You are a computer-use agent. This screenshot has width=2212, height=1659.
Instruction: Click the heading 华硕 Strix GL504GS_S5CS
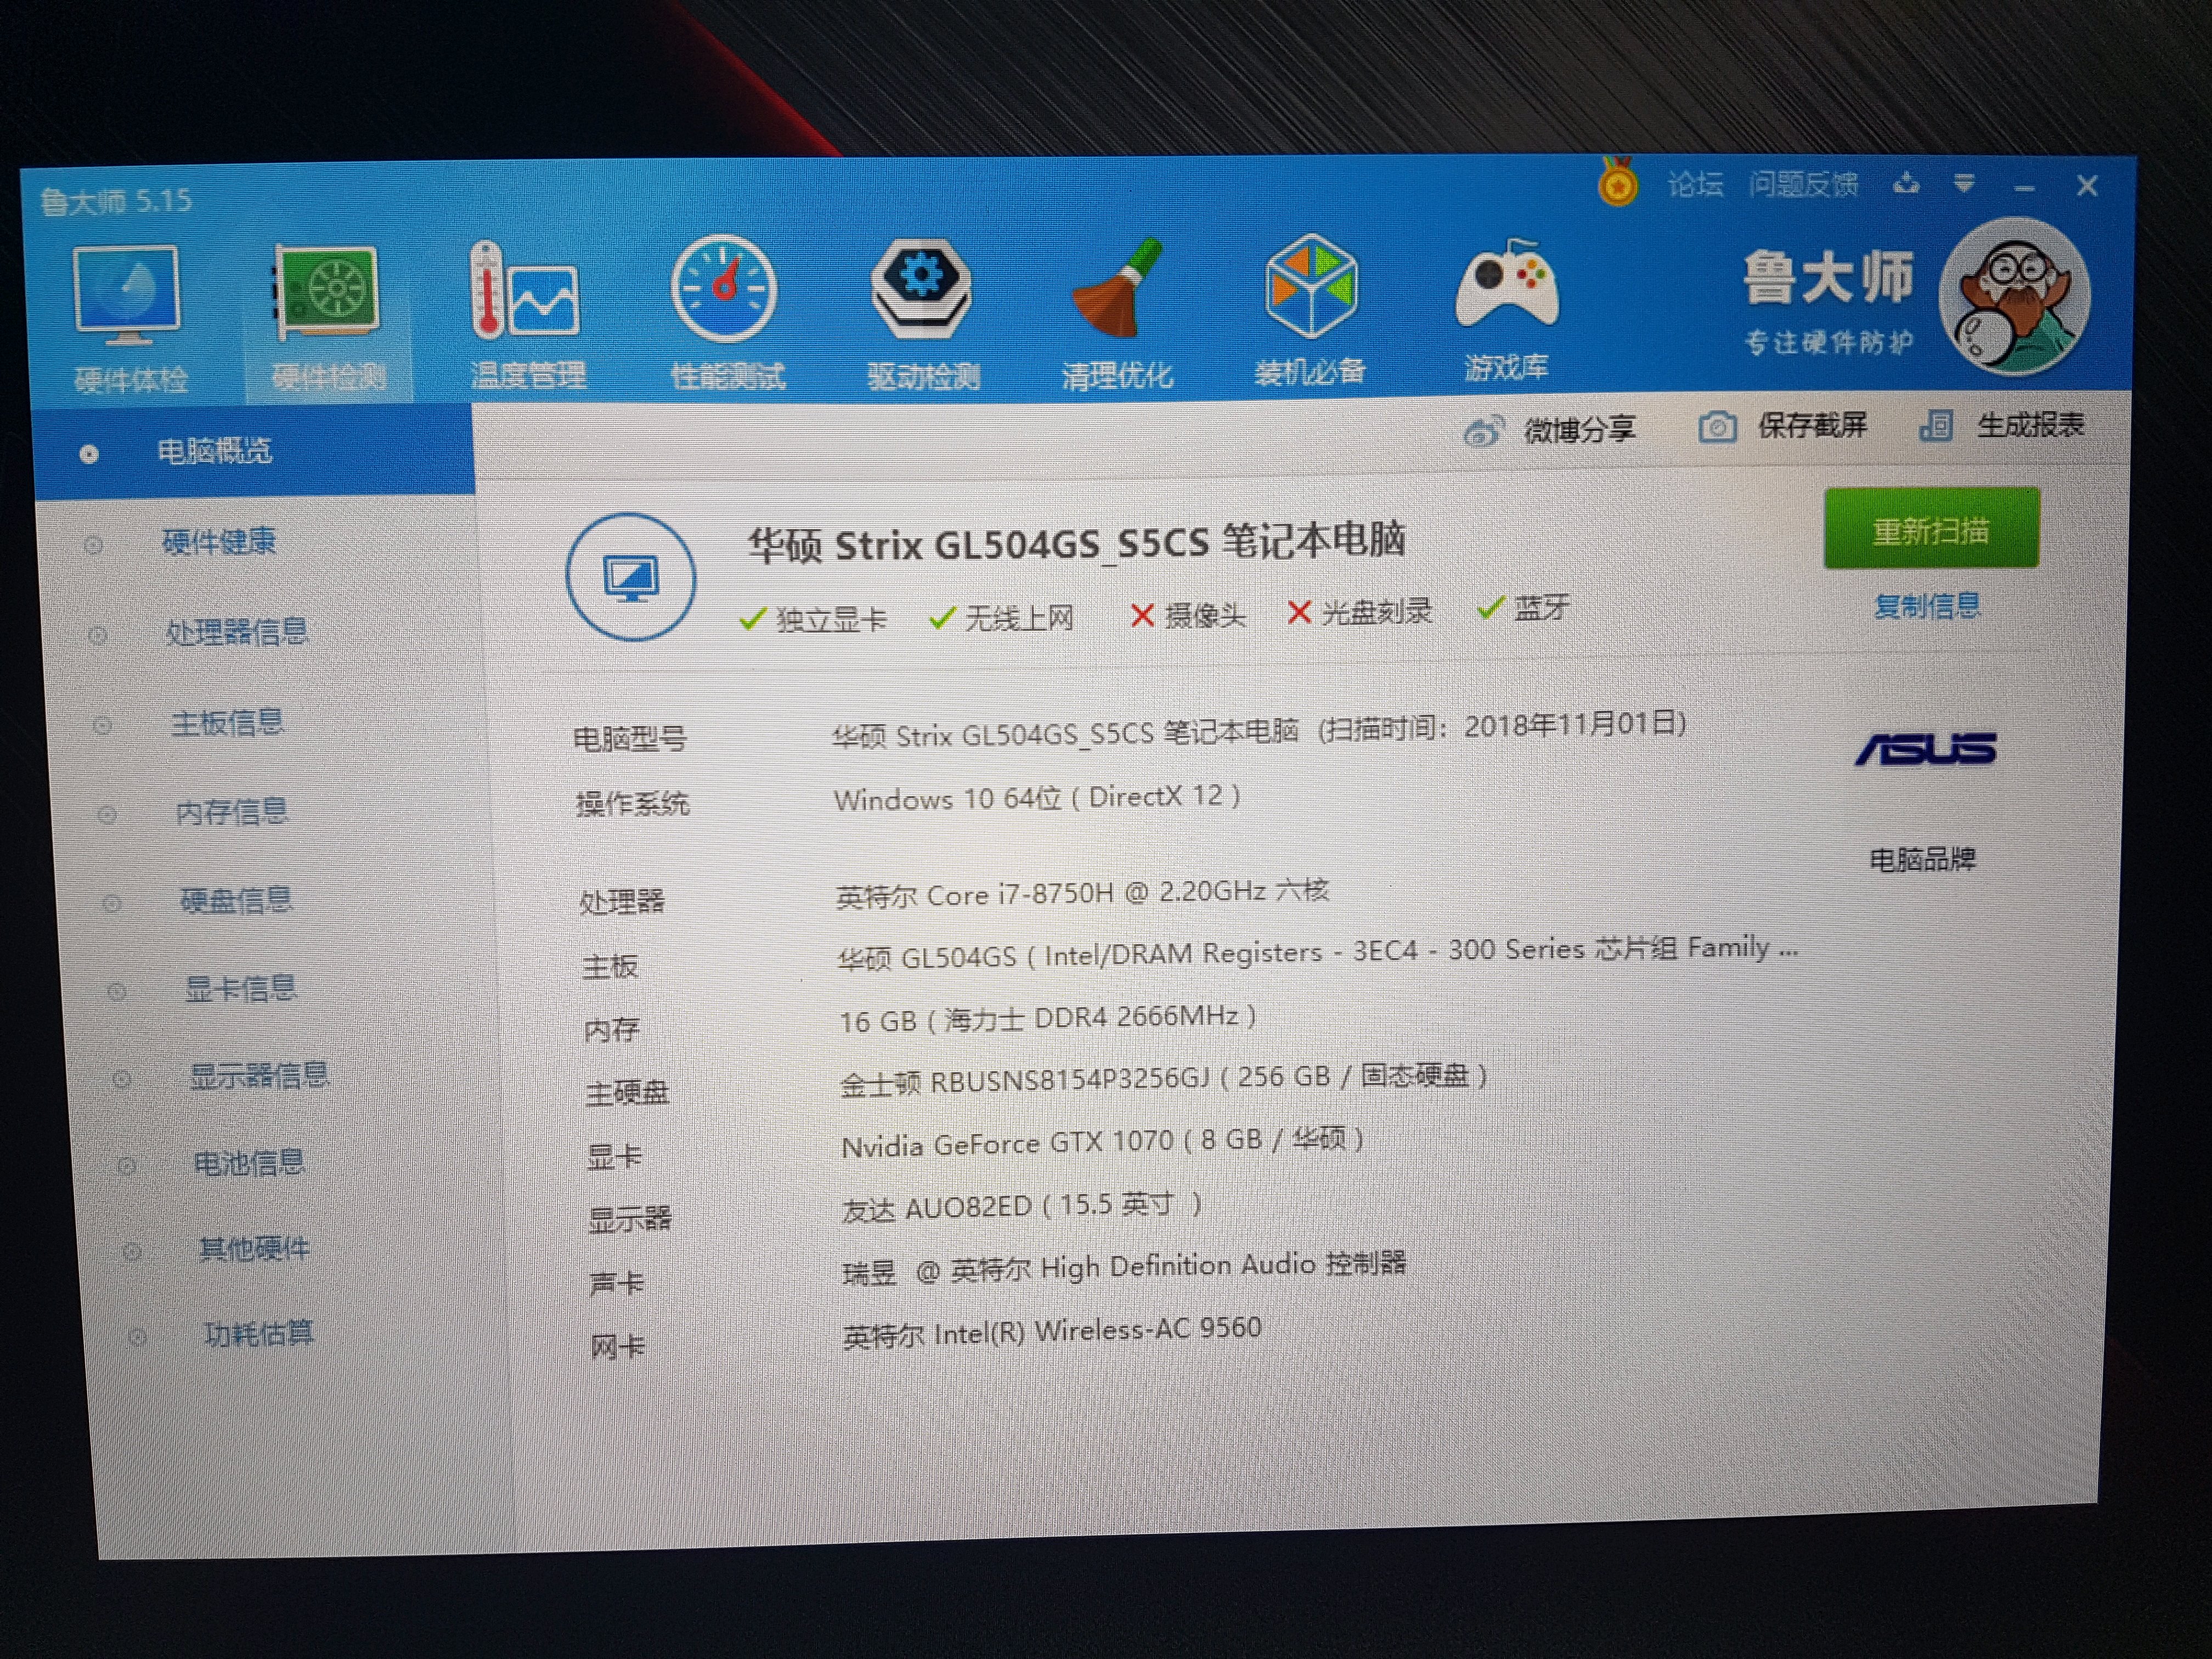[1077, 543]
